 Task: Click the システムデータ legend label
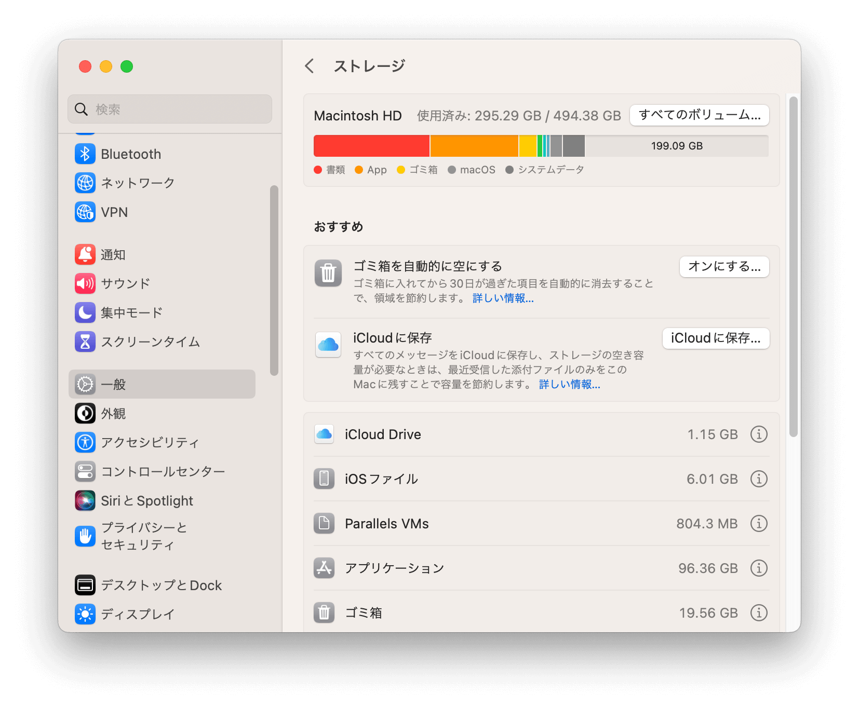click(x=551, y=170)
